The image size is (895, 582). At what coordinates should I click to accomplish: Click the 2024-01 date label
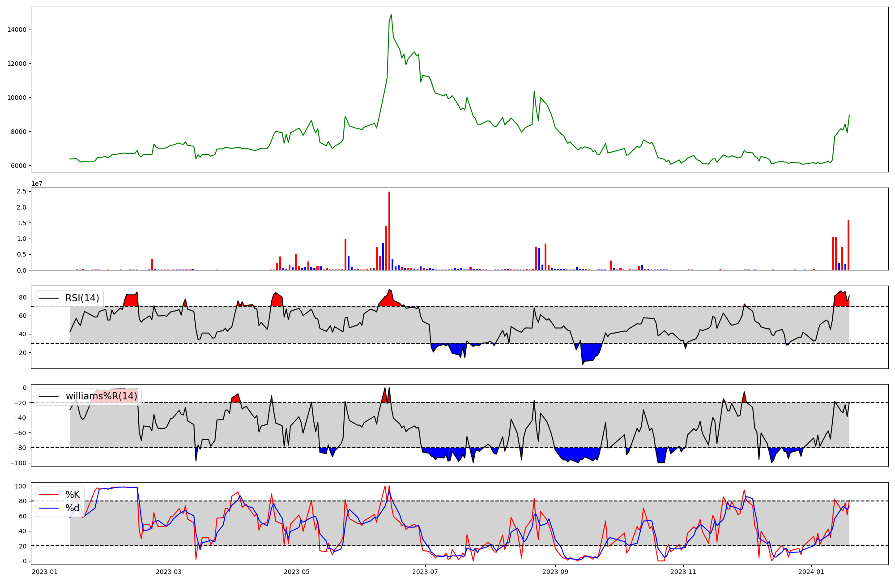tap(811, 572)
